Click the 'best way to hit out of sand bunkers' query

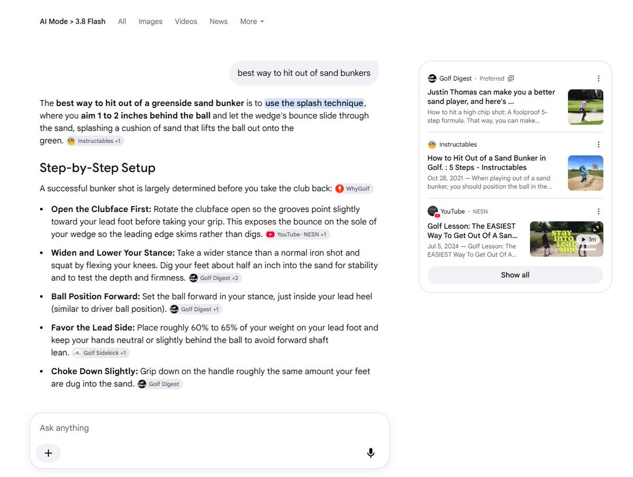point(304,73)
